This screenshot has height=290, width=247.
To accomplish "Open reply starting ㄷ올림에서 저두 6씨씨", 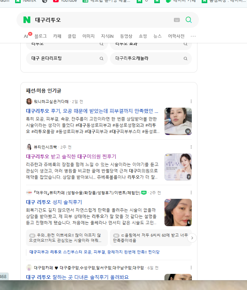I will (x=151, y=238).
